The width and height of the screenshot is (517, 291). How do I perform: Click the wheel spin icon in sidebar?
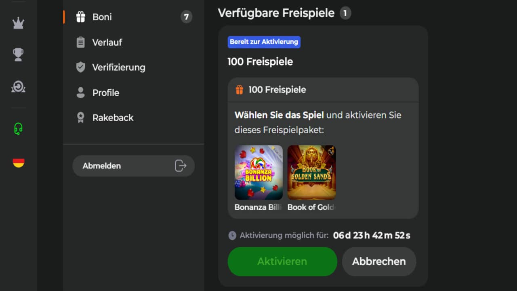(x=18, y=86)
